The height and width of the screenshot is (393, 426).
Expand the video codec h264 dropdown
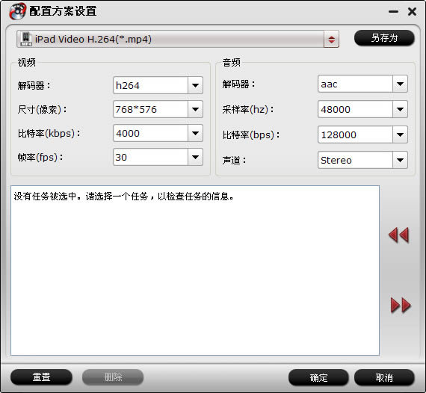[x=195, y=85]
